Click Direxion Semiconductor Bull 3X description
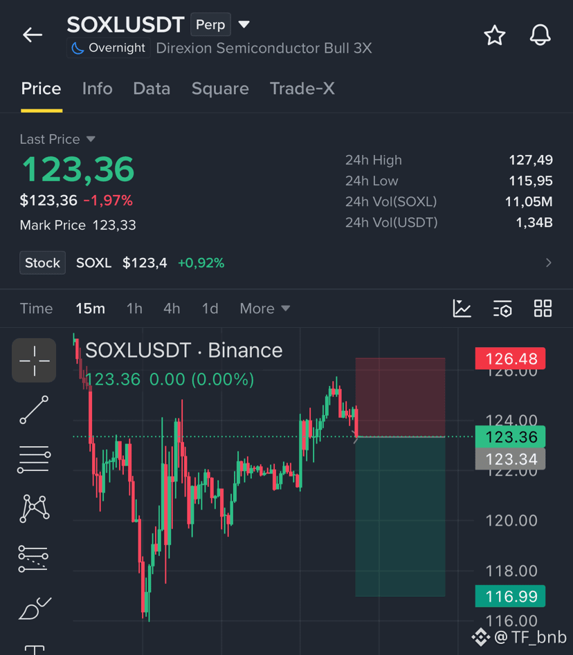Viewport: 573px width, 655px height. pyautogui.click(x=264, y=48)
